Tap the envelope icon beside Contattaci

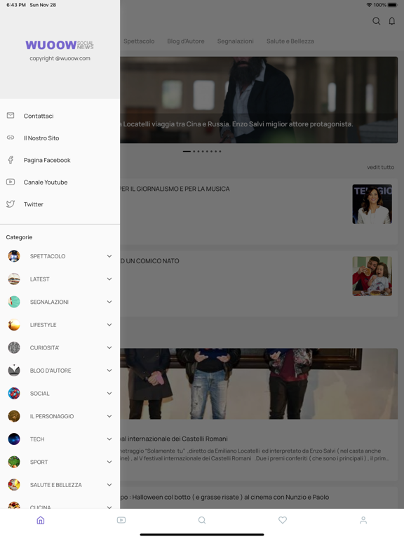click(x=11, y=116)
